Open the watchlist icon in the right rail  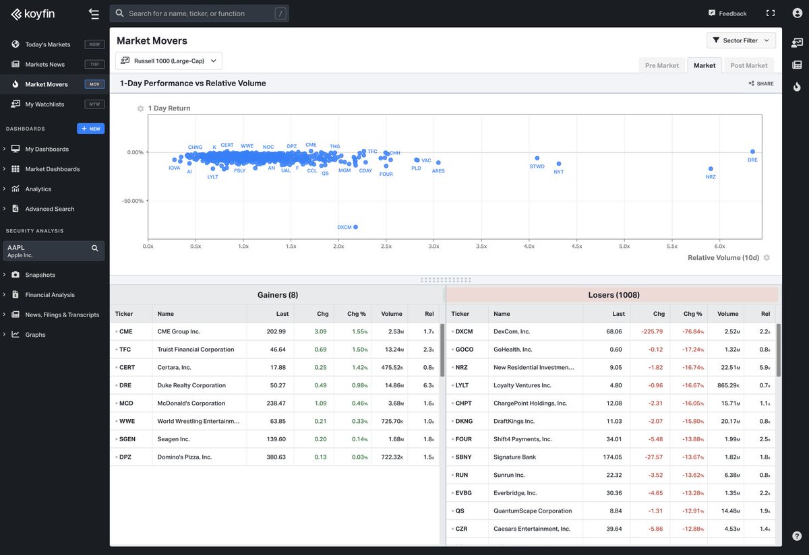(797, 42)
